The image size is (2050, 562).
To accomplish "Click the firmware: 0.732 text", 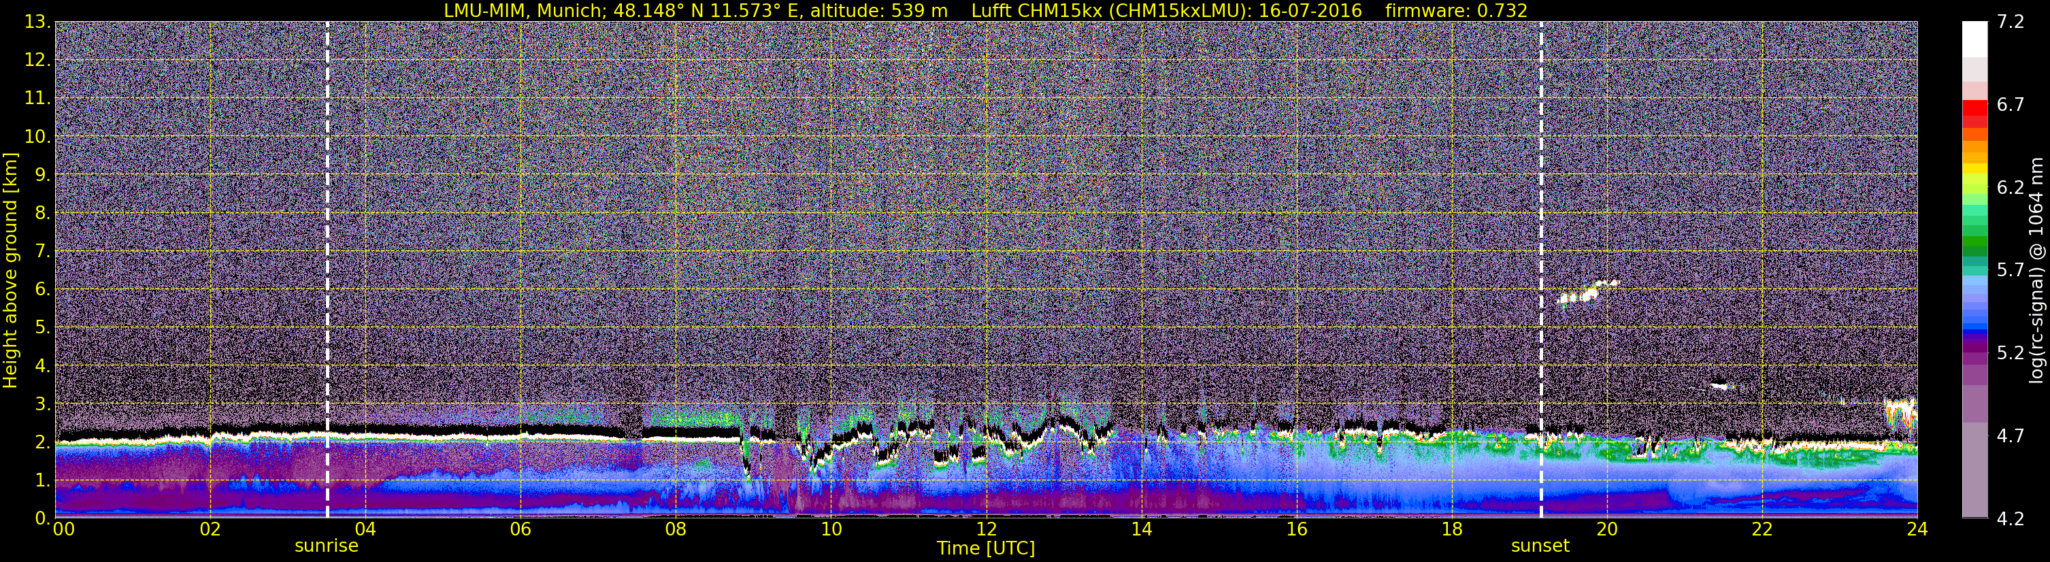I will [1456, 10].
